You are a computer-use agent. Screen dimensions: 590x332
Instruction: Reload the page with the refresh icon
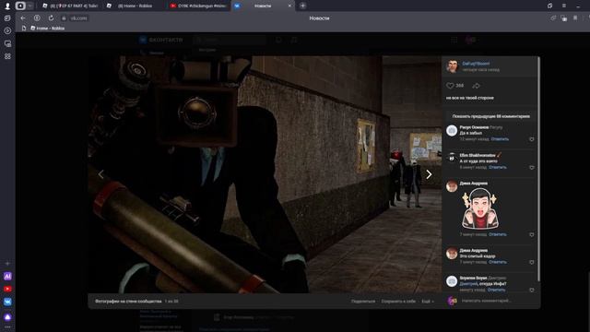click(51, 18)
